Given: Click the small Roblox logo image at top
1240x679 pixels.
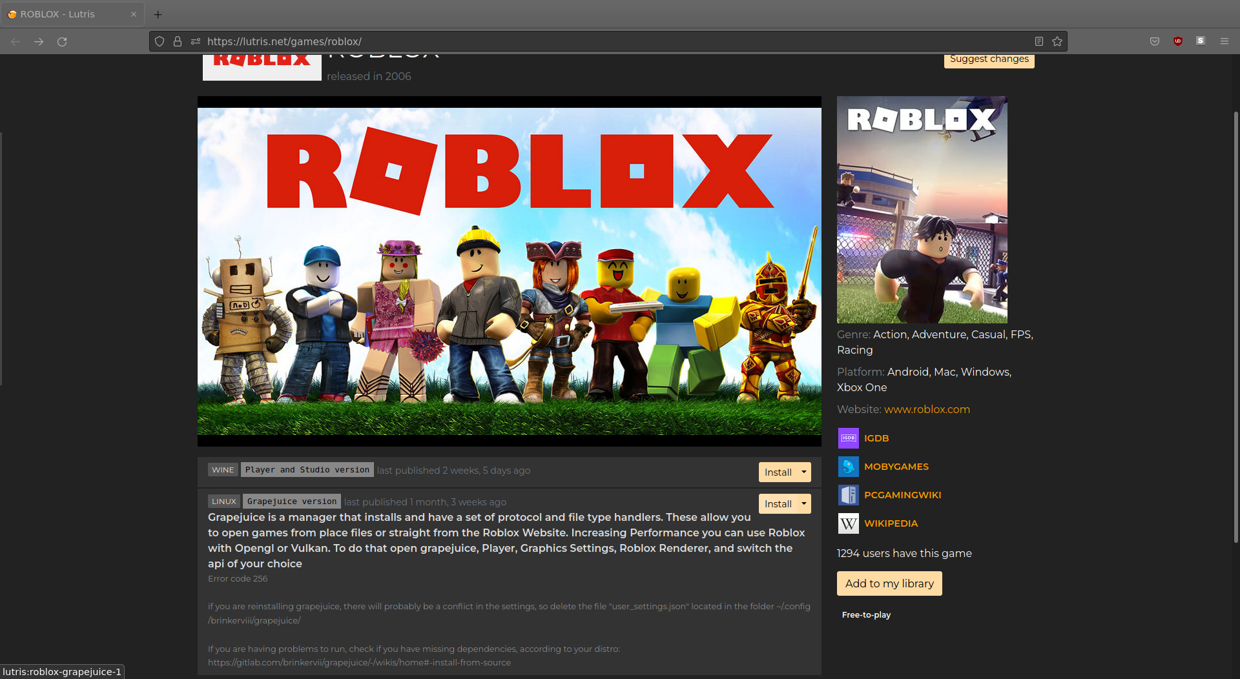Looking at the screenshot, I should pyautogui.click(x=262, y=67).
